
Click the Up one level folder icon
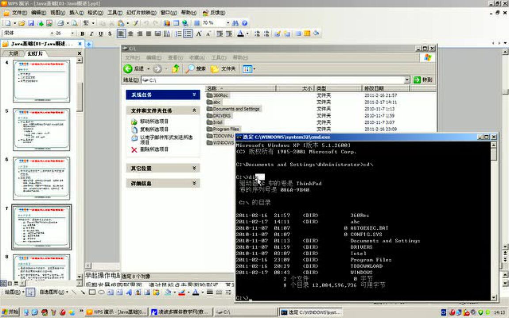coord(175,68)
